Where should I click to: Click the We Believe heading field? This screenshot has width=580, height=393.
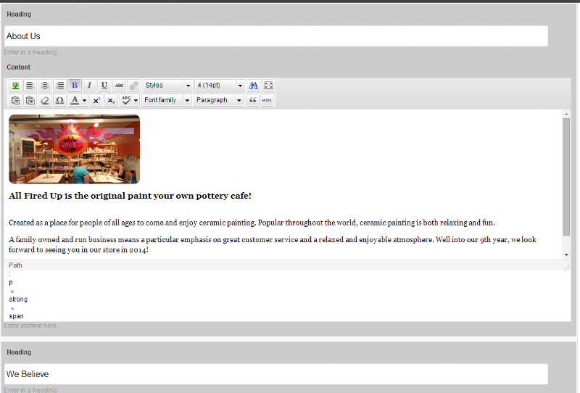(276, 373)
